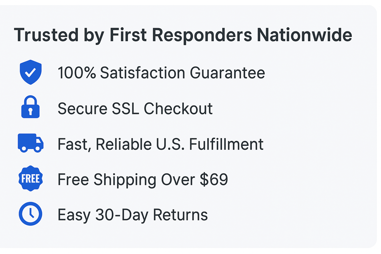
Task: Click the white checkmark inside the shield
Action: tap(31, 72)
